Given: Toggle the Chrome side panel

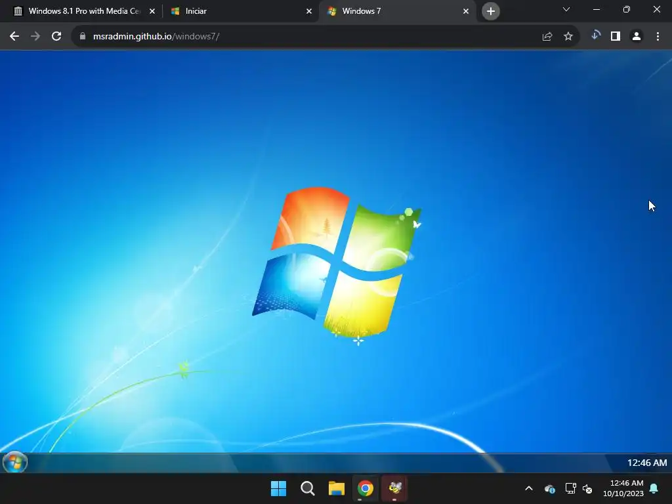Looking at the screenshot, I should (x=616, y=37).
